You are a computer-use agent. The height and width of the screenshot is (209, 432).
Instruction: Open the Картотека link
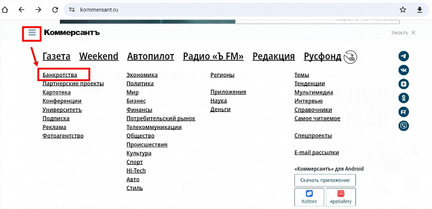[x=56, y=92]
